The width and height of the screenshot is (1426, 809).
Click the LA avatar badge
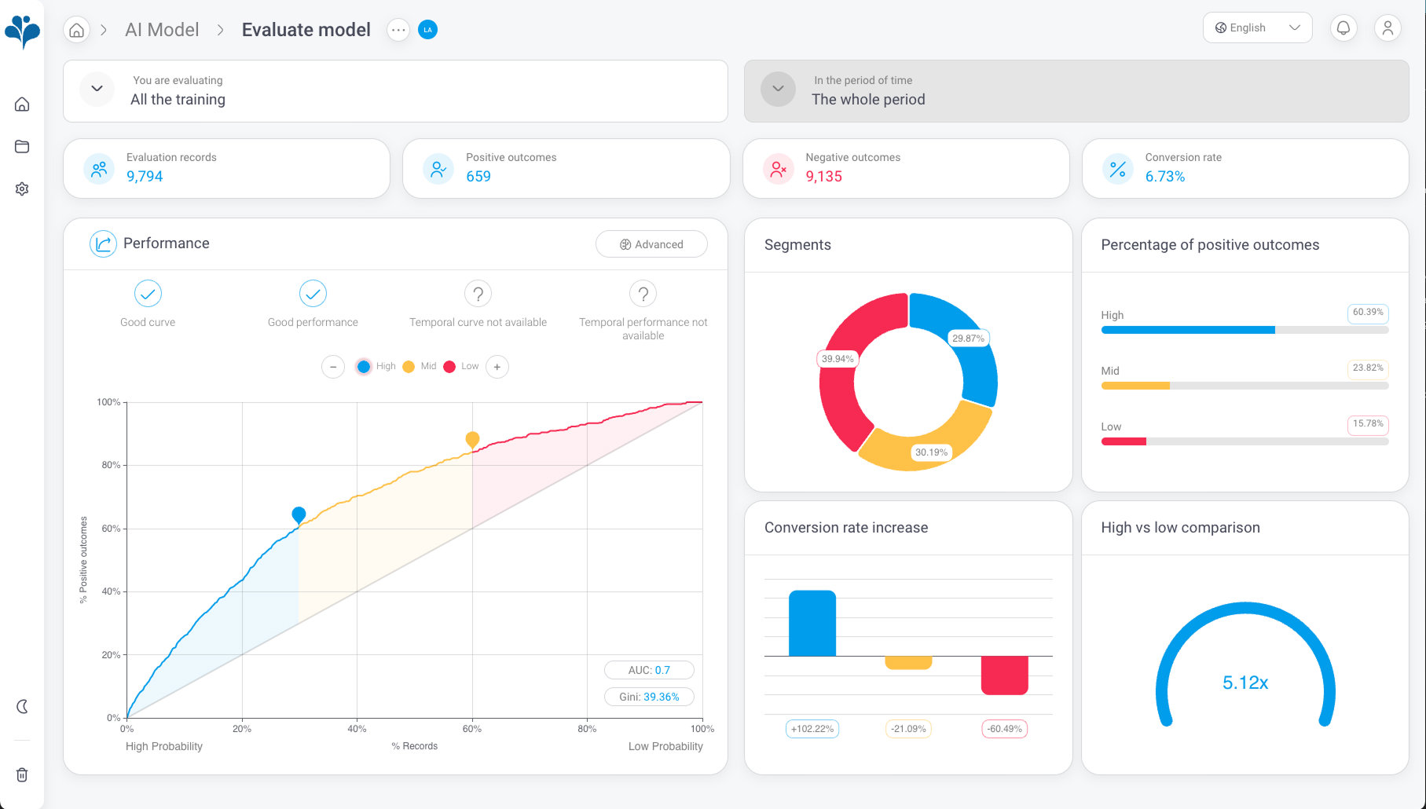(427, 30)
